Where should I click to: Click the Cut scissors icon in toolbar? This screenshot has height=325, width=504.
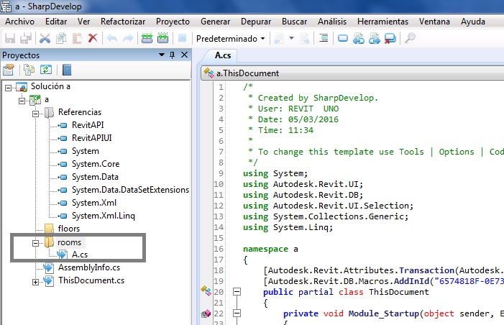[x=45, y=38]
